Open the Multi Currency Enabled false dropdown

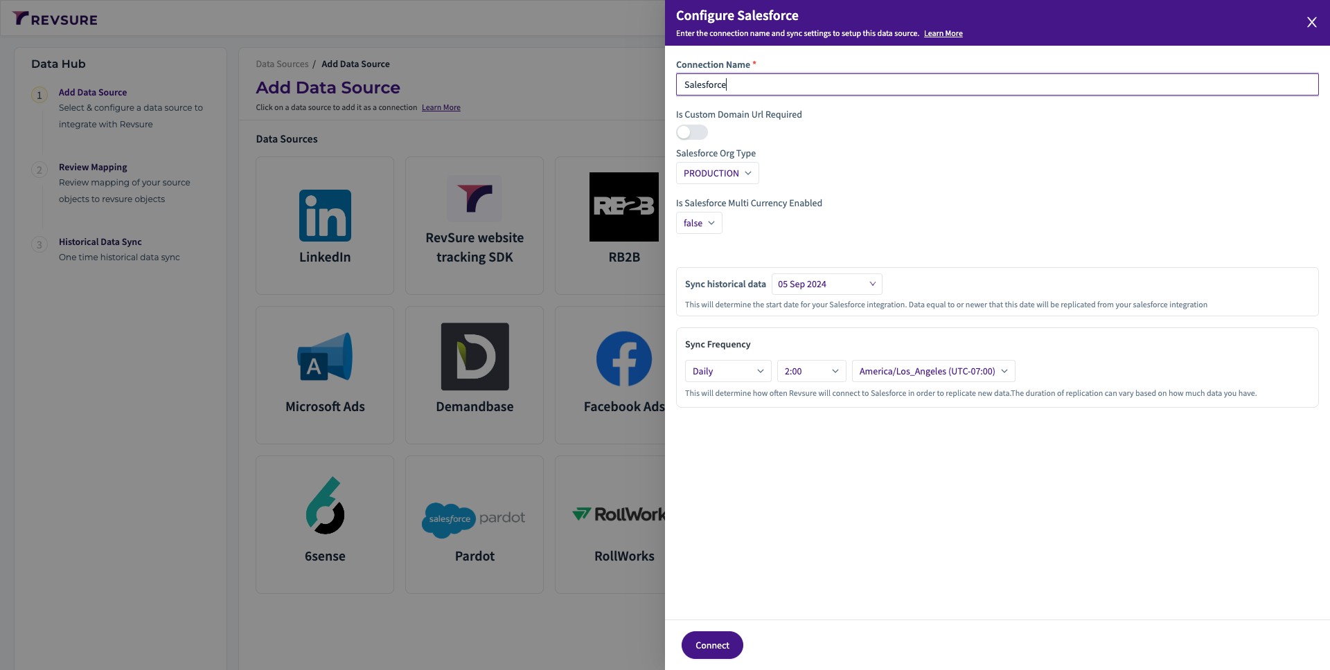pyautogui.click(x=699, y=223)
